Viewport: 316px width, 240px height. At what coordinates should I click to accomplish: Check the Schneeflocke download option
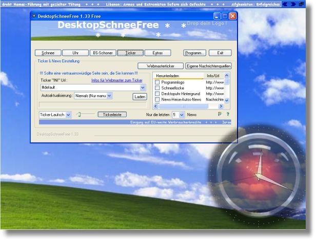157,88
